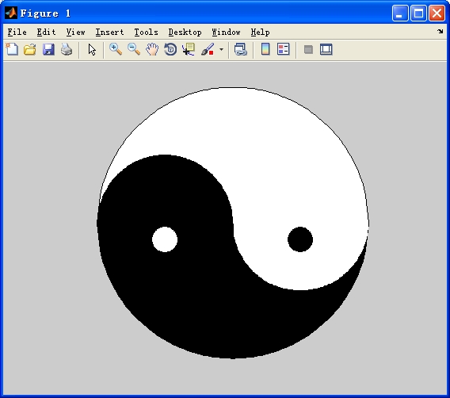
Task: Click the Hide Plot Tools icon
Action: [308, 49]
